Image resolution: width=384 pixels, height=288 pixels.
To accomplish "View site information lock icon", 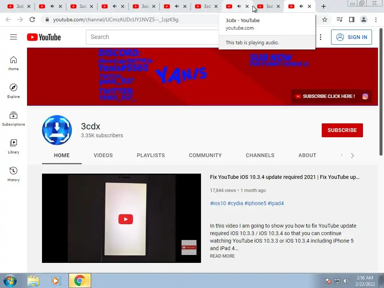I will [x=47, y=19].
